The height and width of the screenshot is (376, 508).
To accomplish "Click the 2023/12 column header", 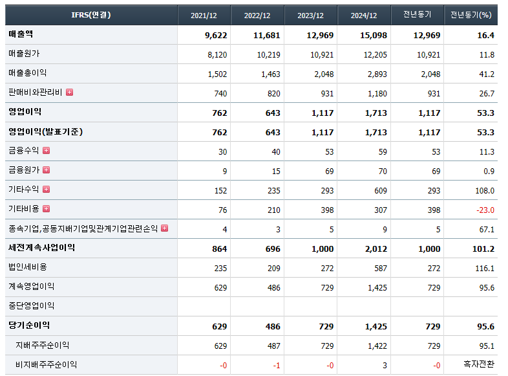I will click(x=310, y=16).
